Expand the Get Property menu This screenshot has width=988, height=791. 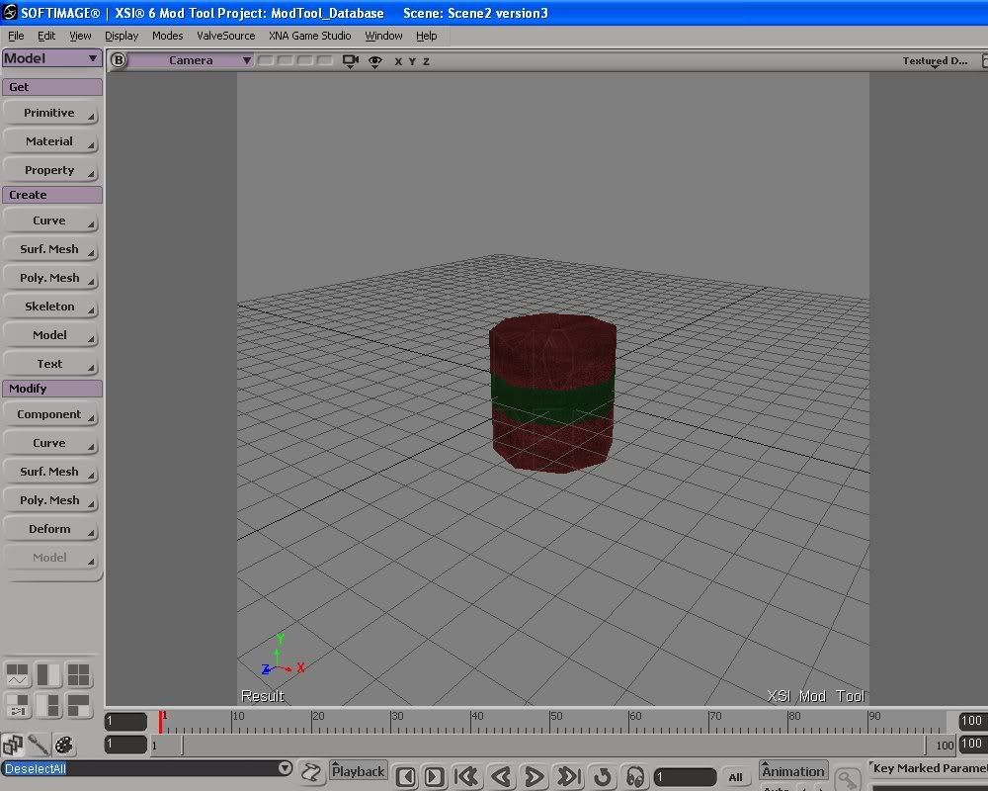(x=50, y=170)
